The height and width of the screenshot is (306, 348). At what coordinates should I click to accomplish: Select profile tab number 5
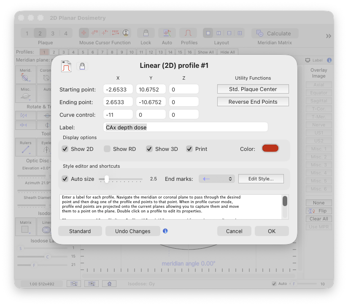[83, 52]
